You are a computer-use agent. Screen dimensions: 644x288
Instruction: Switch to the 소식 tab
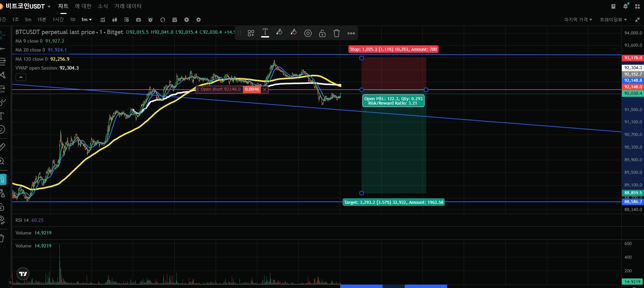(103, 6)
